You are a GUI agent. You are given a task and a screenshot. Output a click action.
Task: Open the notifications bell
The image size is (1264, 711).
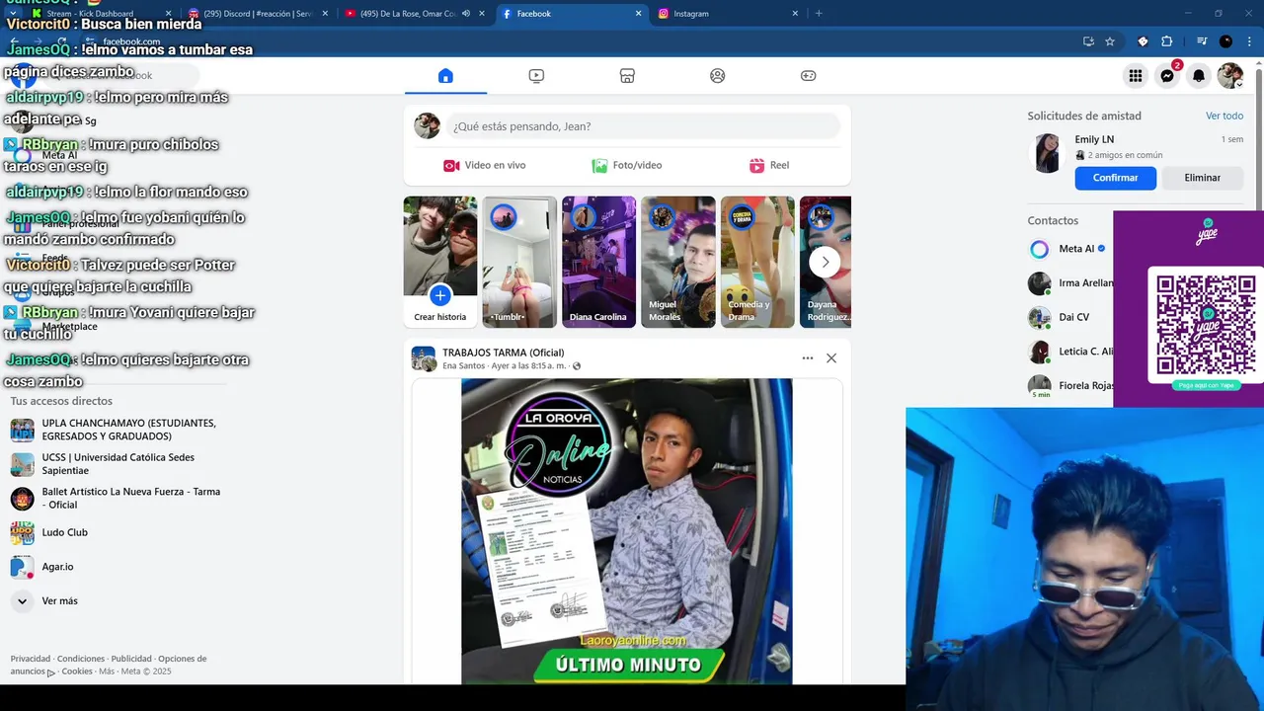click(x=1199, y=76)
